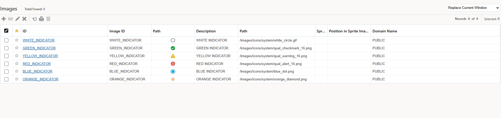This screenshot has height=118, width=501.
Task: Open the BLUE_INDICATOR record link
Action: point(37,71)
